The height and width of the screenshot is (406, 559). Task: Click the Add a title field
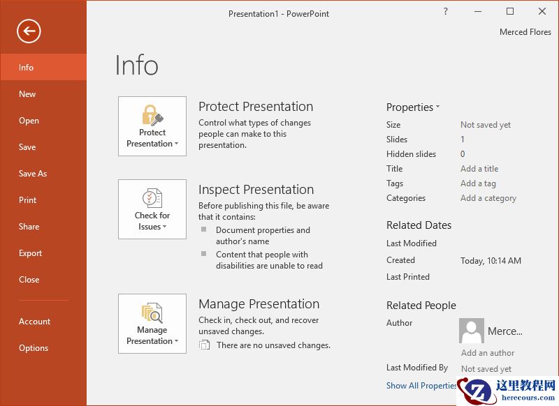coord(479,169)
